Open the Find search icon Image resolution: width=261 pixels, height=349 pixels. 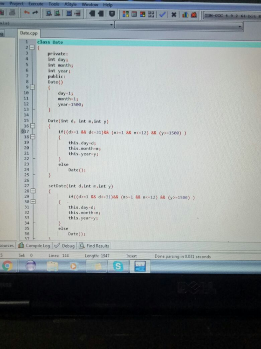click(49, 14)
